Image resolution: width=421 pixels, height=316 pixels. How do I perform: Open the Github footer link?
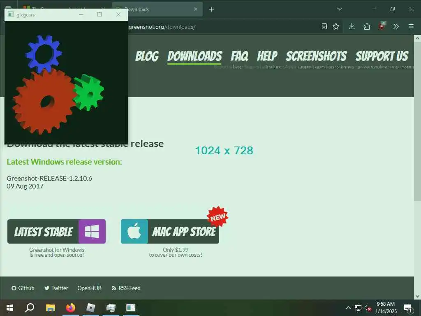23,288
